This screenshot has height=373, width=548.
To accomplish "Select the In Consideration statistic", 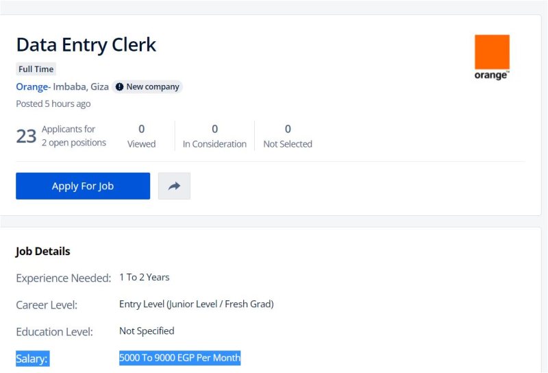I will click(x=214, y=136).
